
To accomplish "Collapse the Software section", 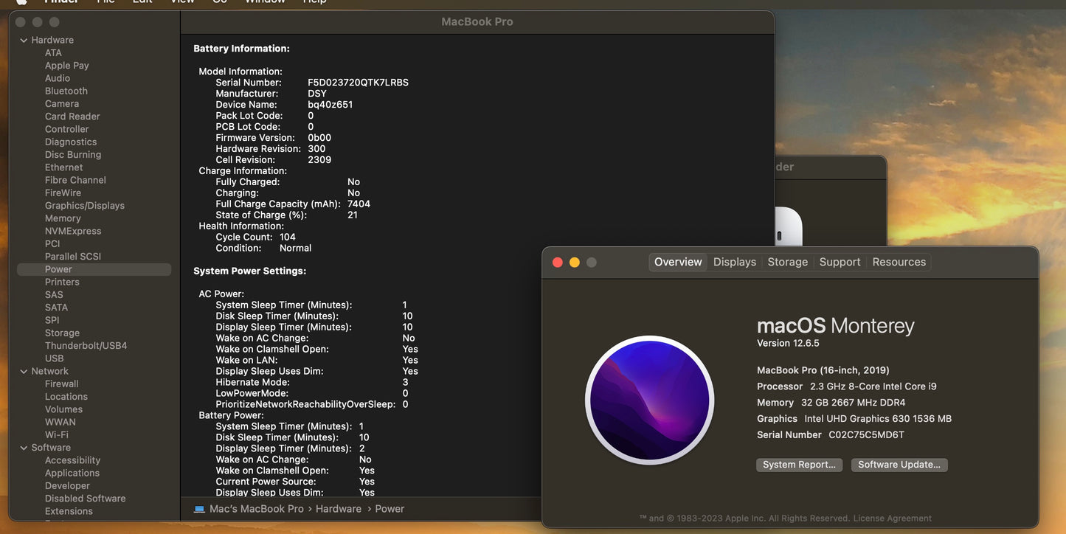I will pyautogui.click(x=23, y=446).
